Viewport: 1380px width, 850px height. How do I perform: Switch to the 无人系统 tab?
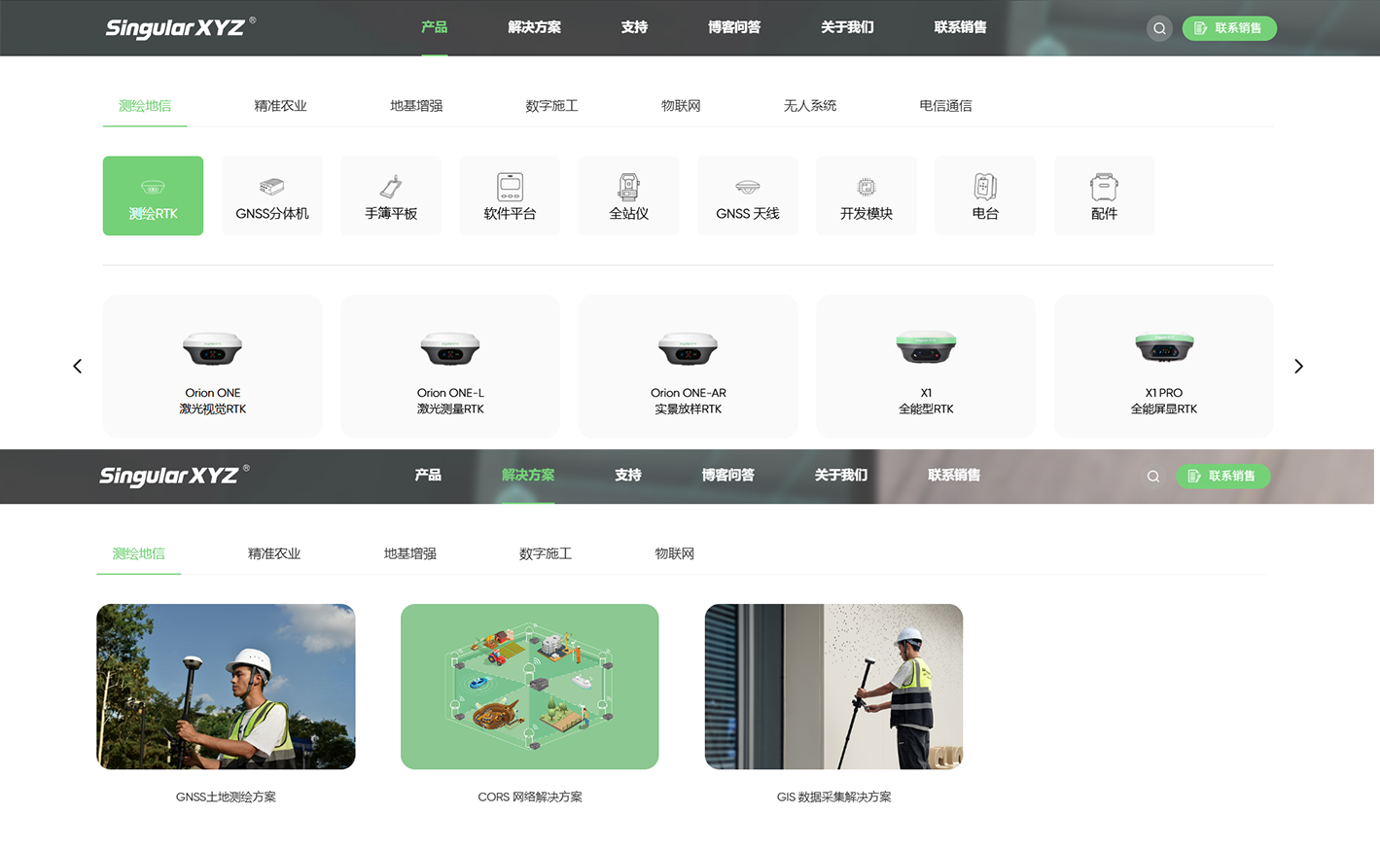coord(809,106)
